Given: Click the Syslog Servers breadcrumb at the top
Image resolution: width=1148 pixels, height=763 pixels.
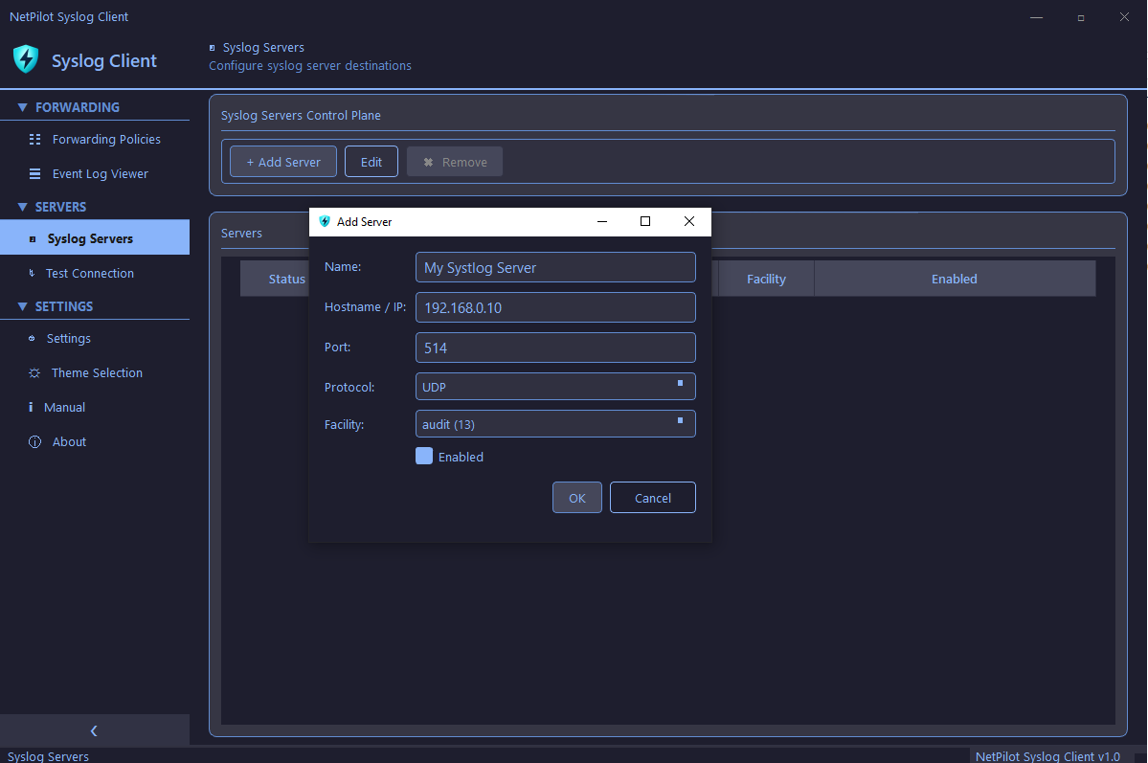Looking at the screenshot, I should (262, 47).
